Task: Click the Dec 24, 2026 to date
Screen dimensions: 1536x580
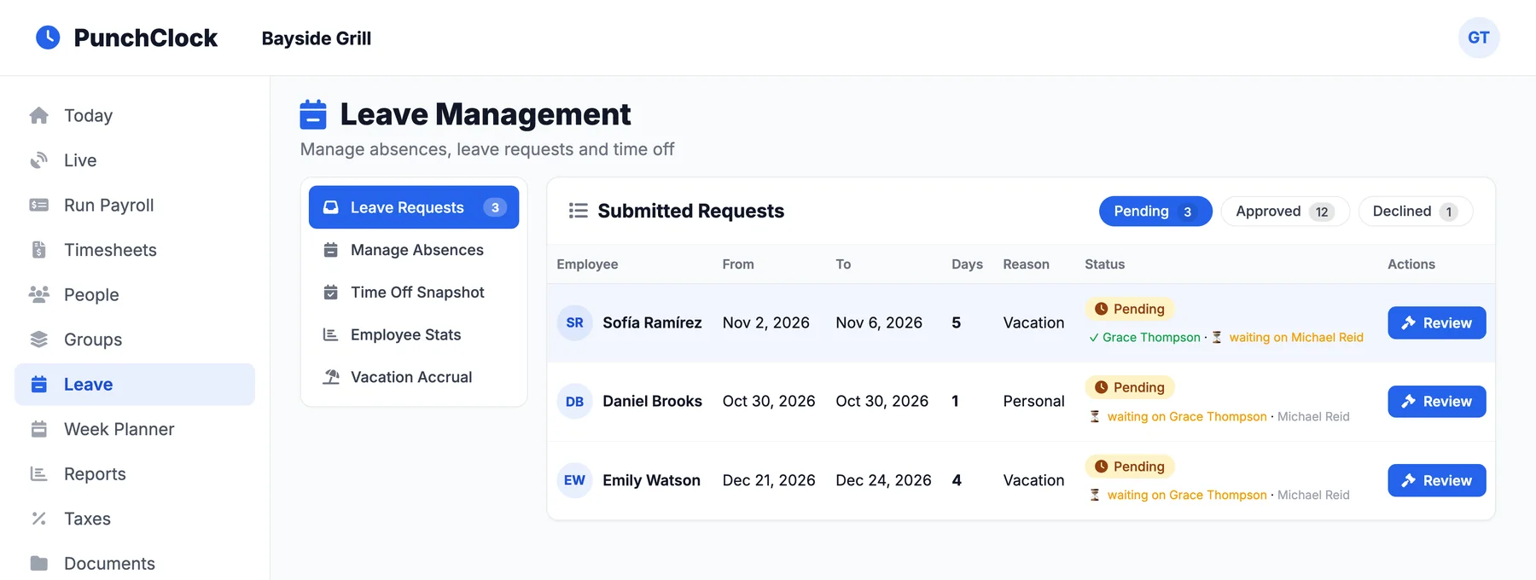Action: coord(883,480)
